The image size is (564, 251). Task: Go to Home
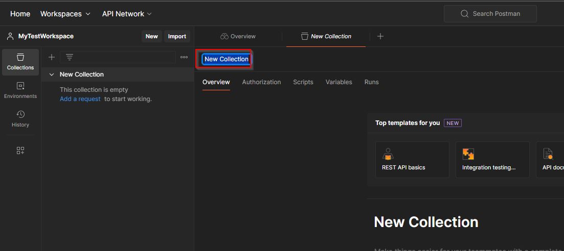20,14
